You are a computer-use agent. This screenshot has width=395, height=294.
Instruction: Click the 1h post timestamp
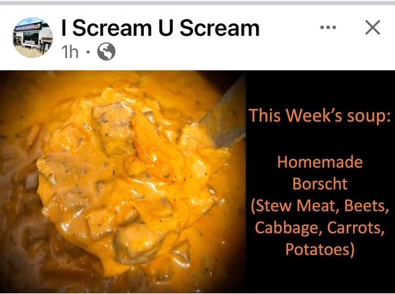(x=70, y=52)
